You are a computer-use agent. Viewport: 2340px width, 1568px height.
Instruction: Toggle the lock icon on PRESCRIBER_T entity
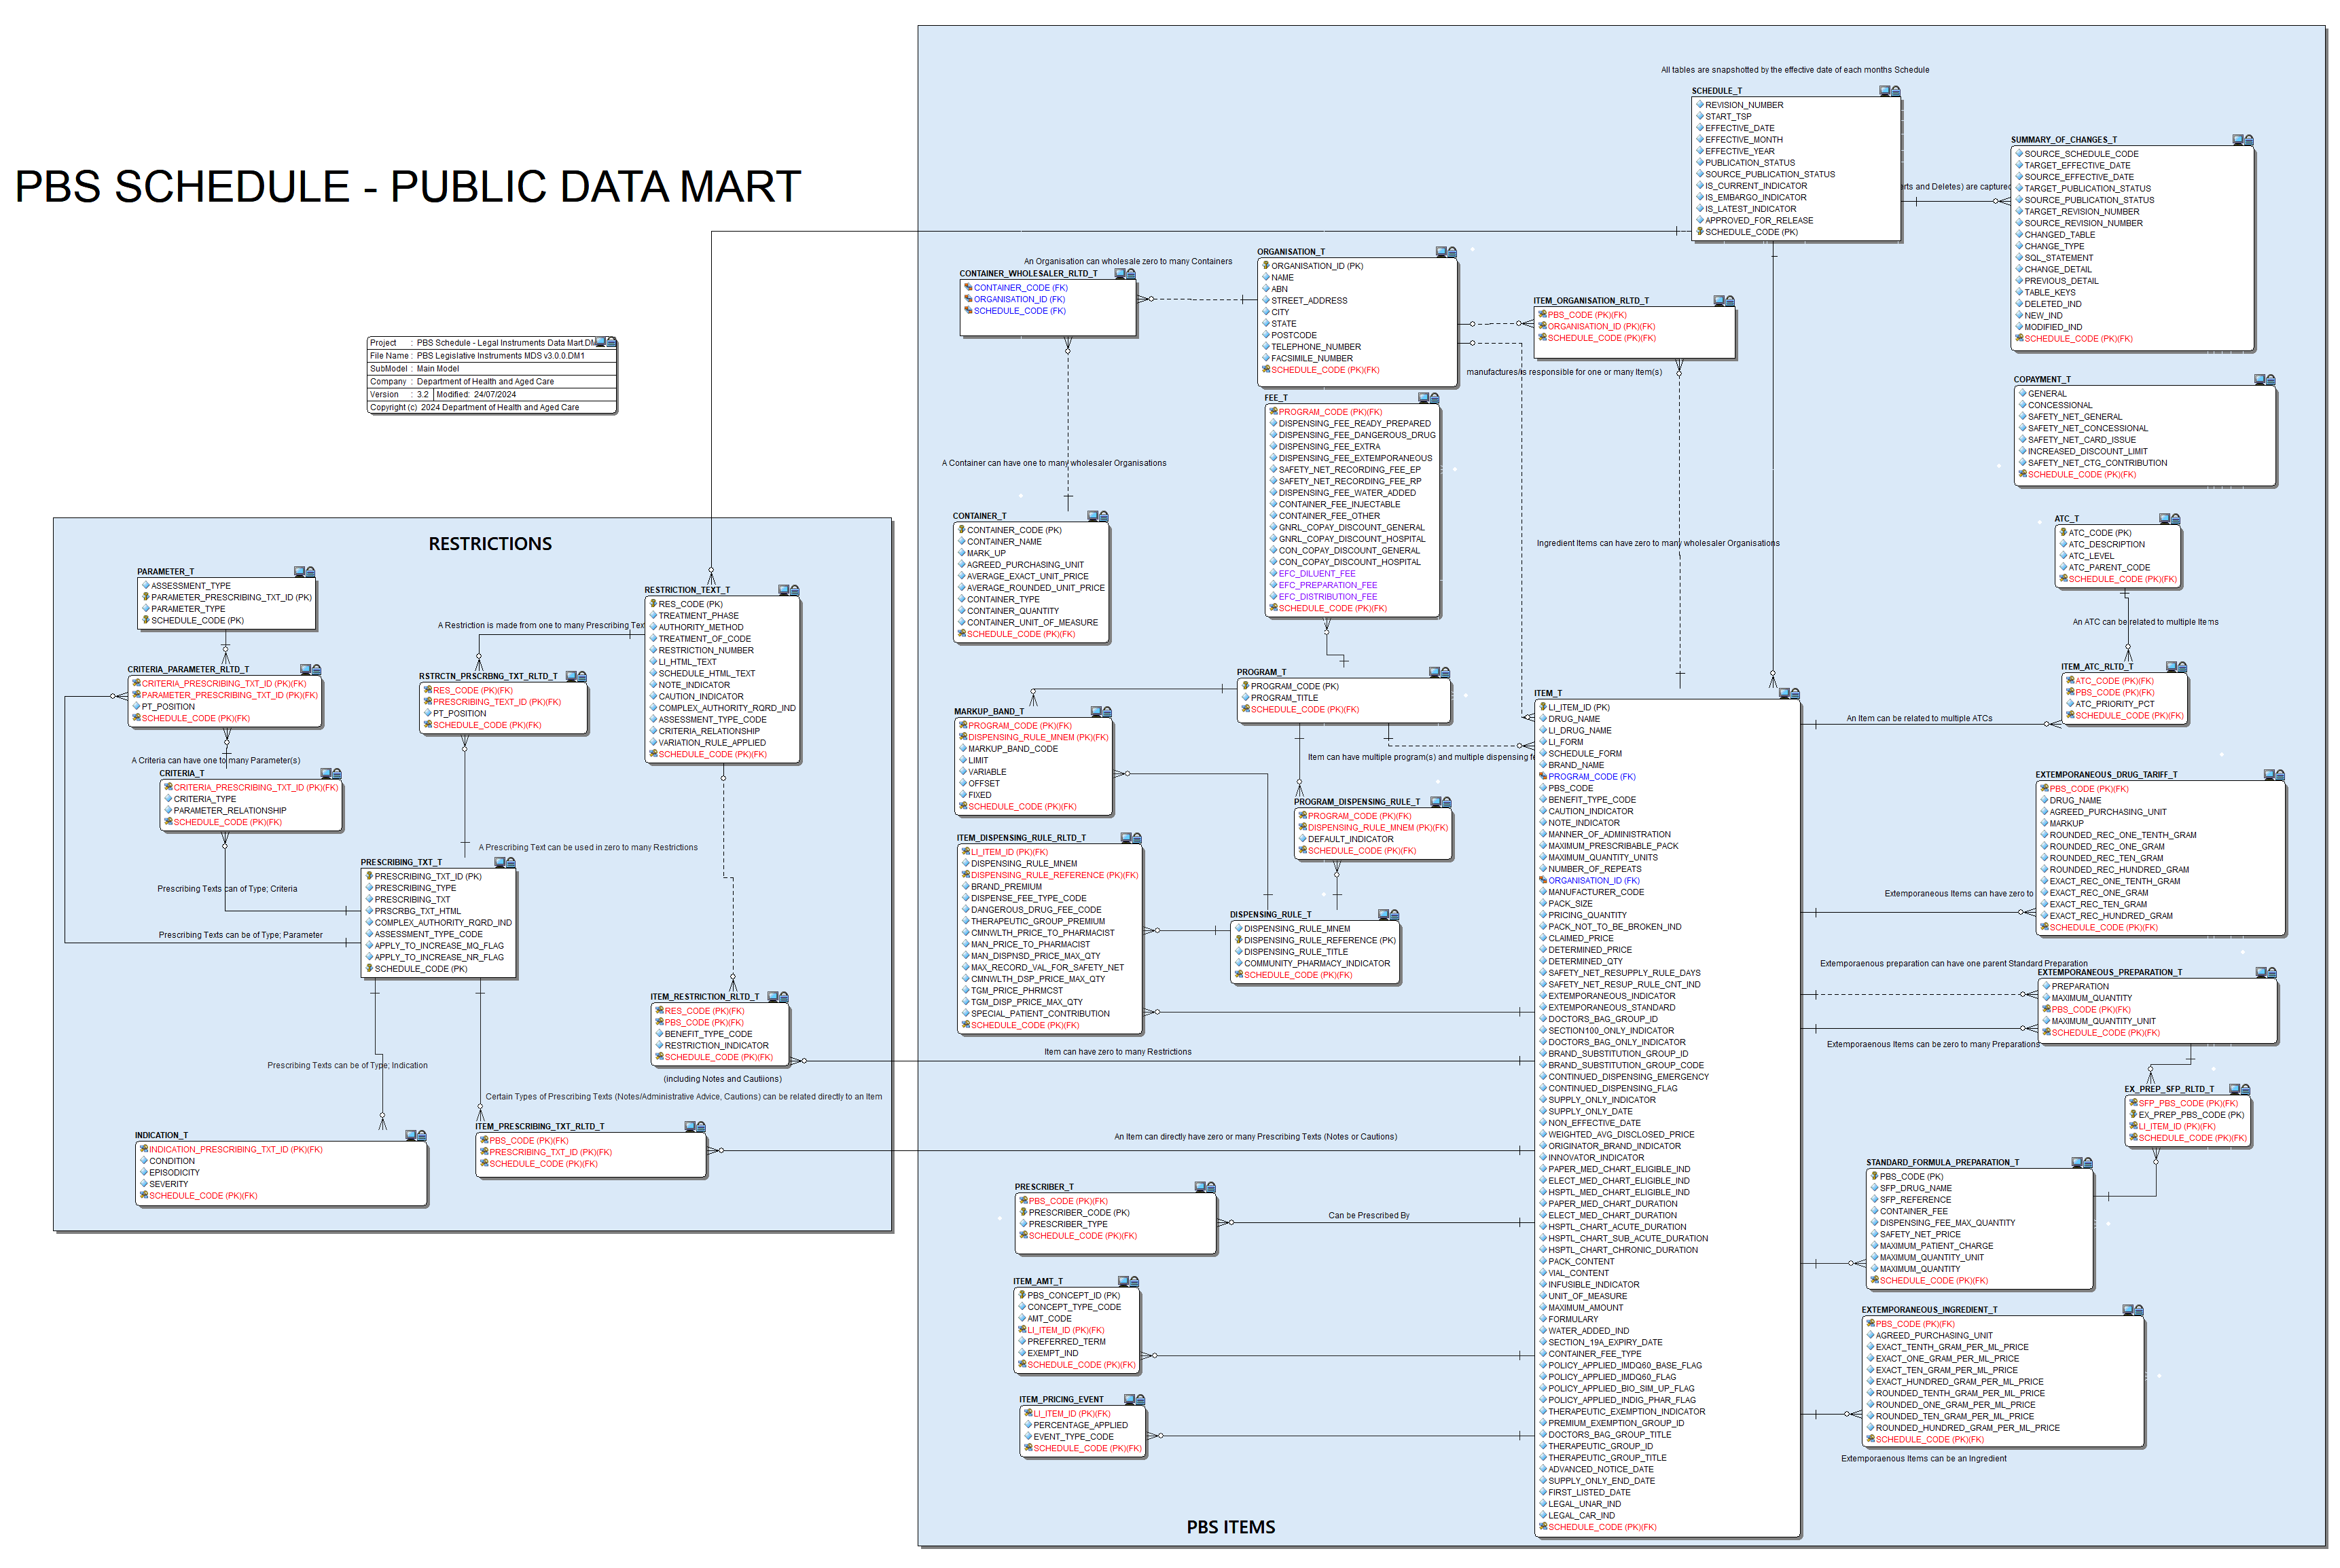point(1211,1188)
